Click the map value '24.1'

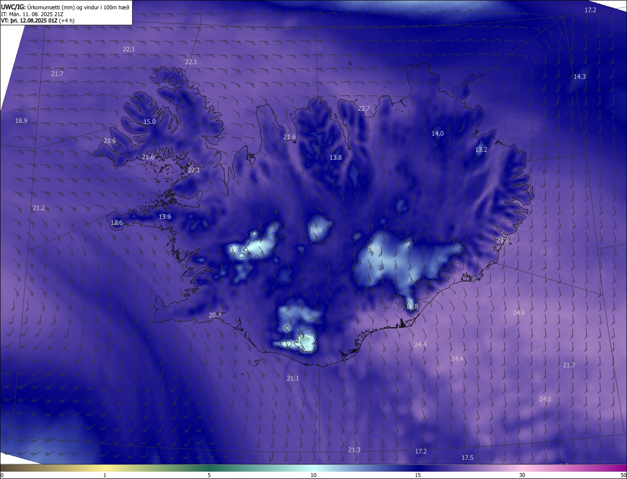pyautogui.click(x=545, y=399)
